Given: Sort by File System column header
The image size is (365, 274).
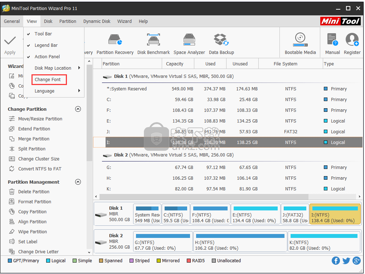Looking at the screenshot, I should [x=291, y=64].
